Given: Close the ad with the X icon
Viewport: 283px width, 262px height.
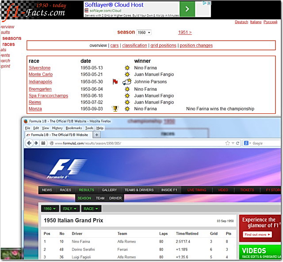Looking at the screenshot, I should click(209, 3).
